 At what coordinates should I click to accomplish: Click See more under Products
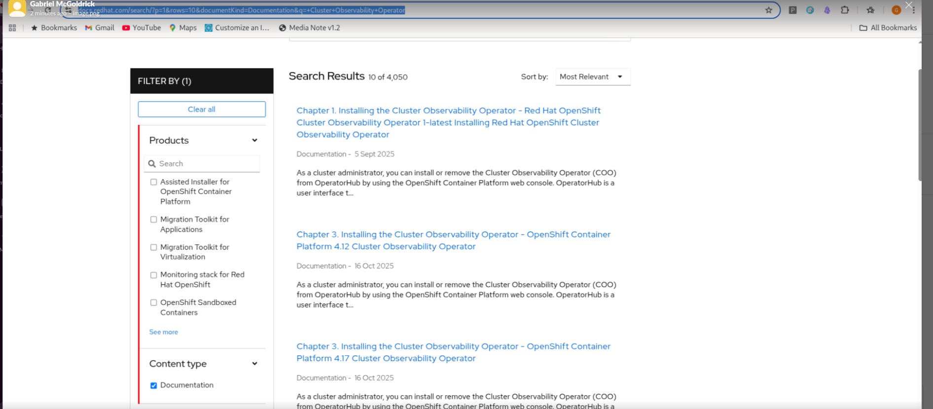pos(164,332)
